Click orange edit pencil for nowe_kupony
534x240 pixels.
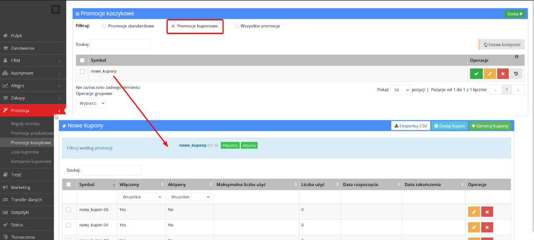click(x=489, y=74)
